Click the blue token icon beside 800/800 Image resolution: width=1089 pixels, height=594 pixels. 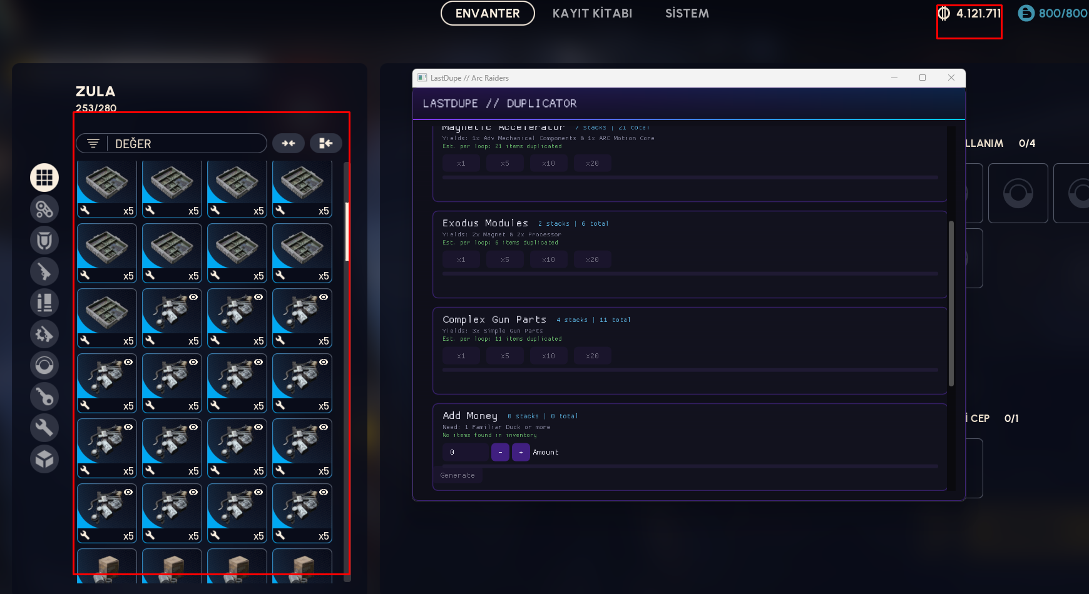(x=1026, y=13)
